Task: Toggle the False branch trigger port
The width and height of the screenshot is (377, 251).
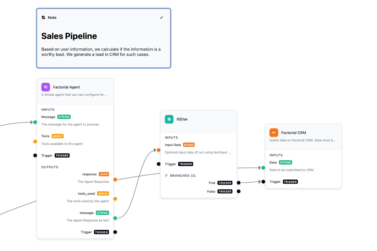Action: point(238,191)
